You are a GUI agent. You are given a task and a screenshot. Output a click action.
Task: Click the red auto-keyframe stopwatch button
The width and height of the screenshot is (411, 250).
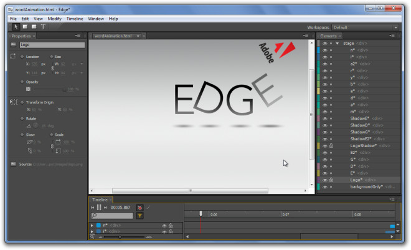coord(139,208)
